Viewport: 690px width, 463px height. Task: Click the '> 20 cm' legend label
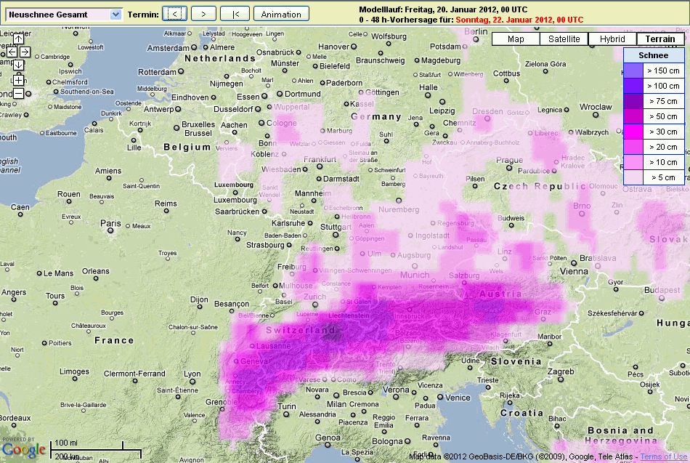663,147
